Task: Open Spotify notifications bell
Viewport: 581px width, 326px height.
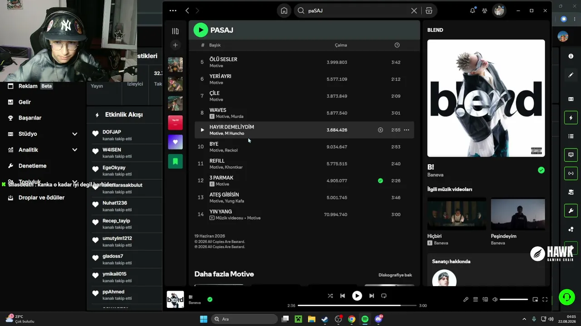Action: 473,10
